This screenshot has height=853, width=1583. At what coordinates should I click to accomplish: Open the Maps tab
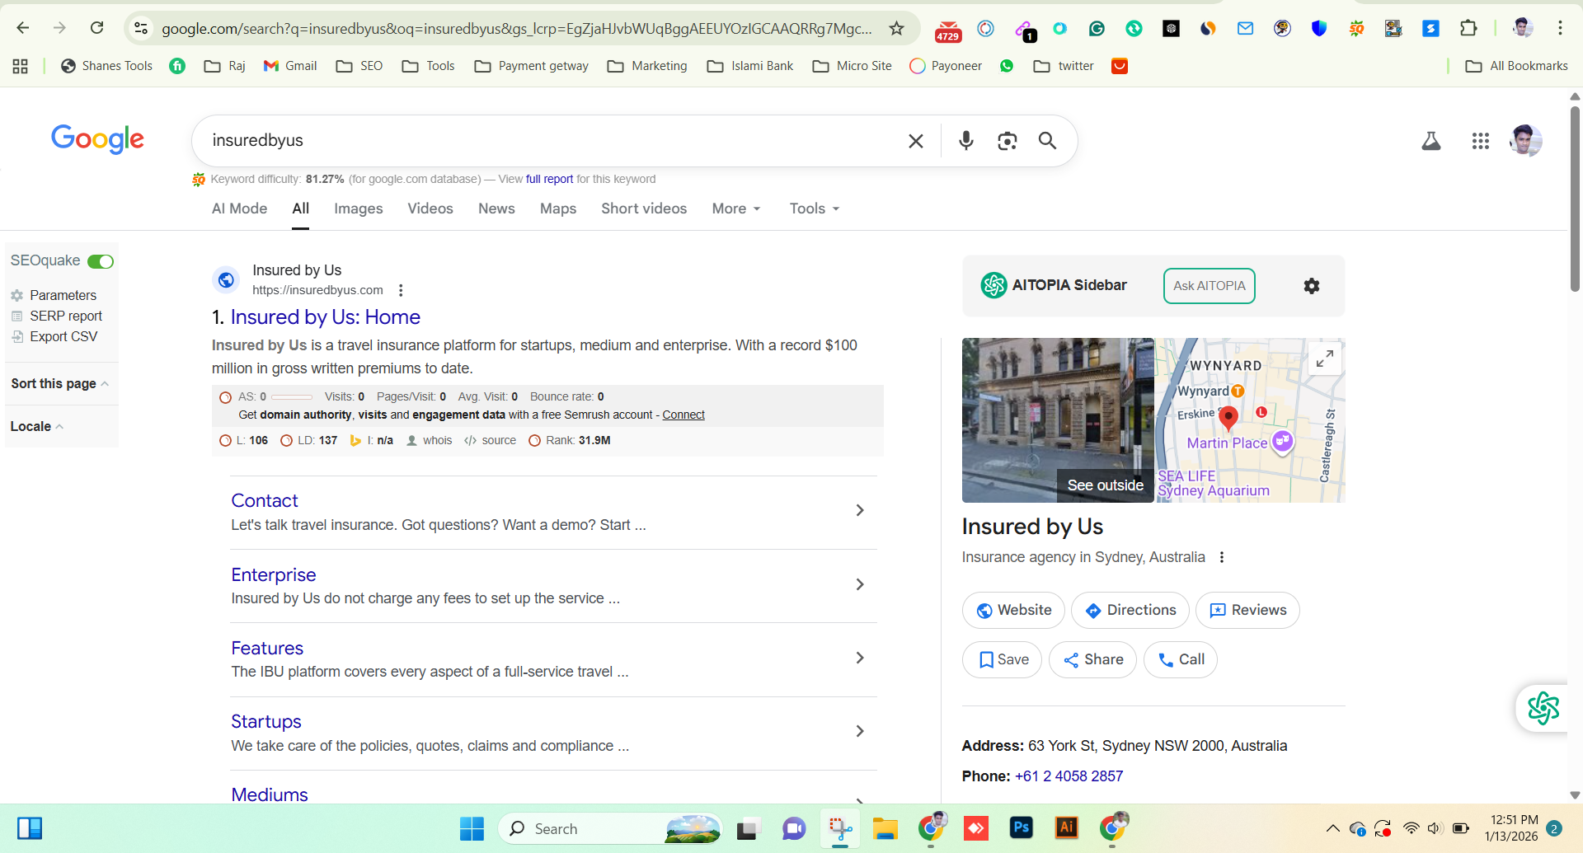click(x=558, y=209)
